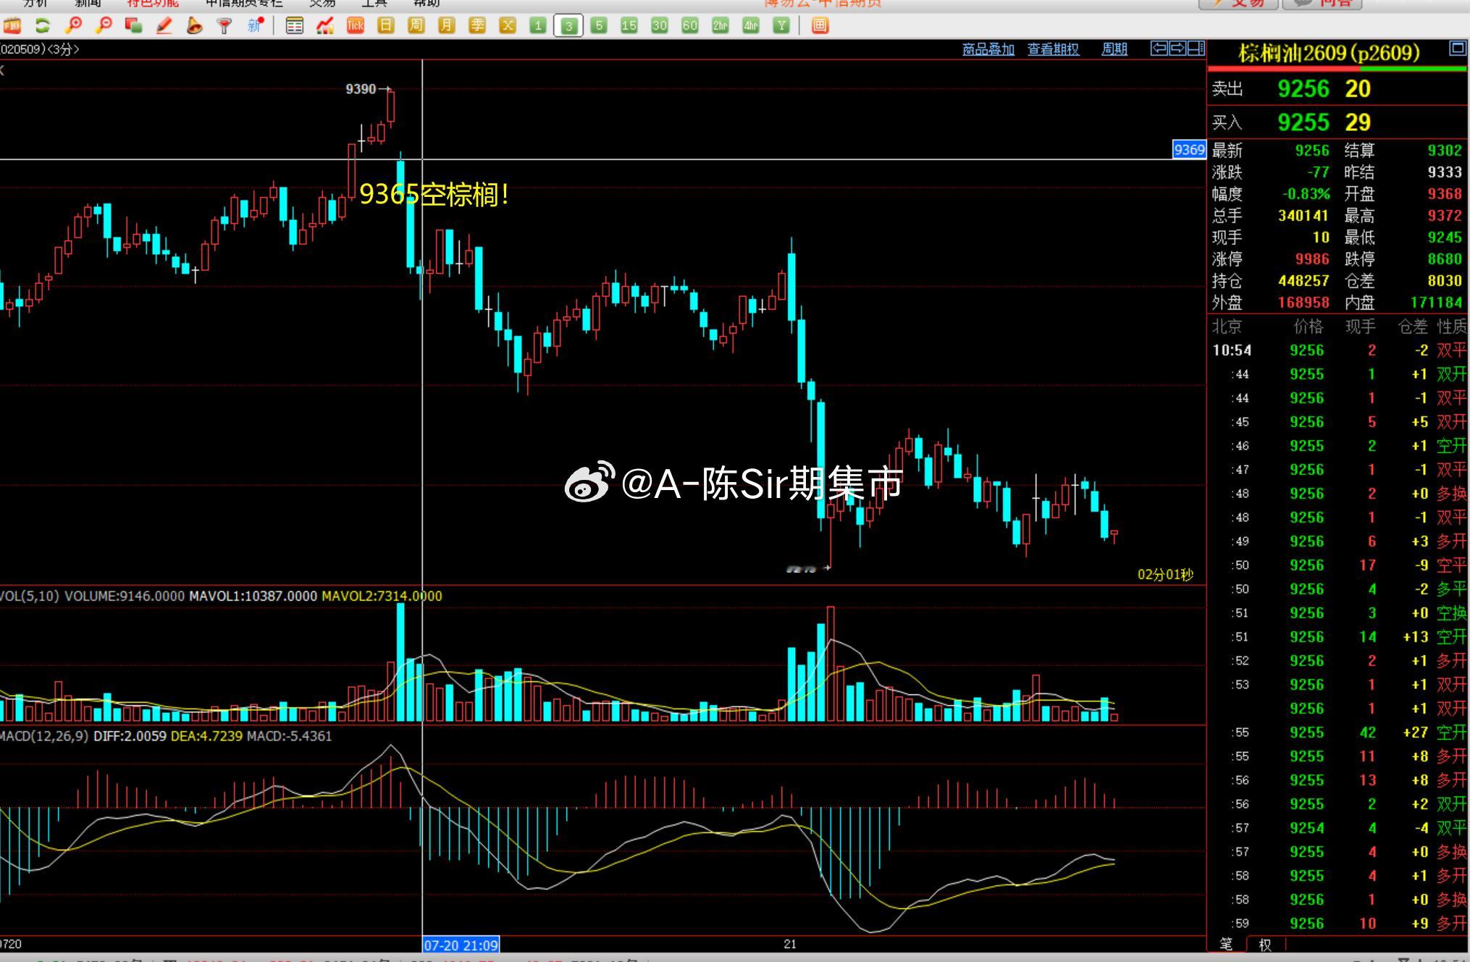Viewport: 1470px width, 962px height.
Task: Click the <3分> period label above chart
Action: [63, 49]
